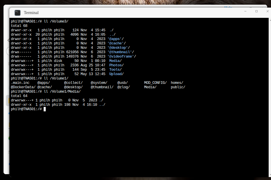Click the '621056' size value
Image resolution: width=271 pixels, height=180 pixels.
[x=72, y=52]
